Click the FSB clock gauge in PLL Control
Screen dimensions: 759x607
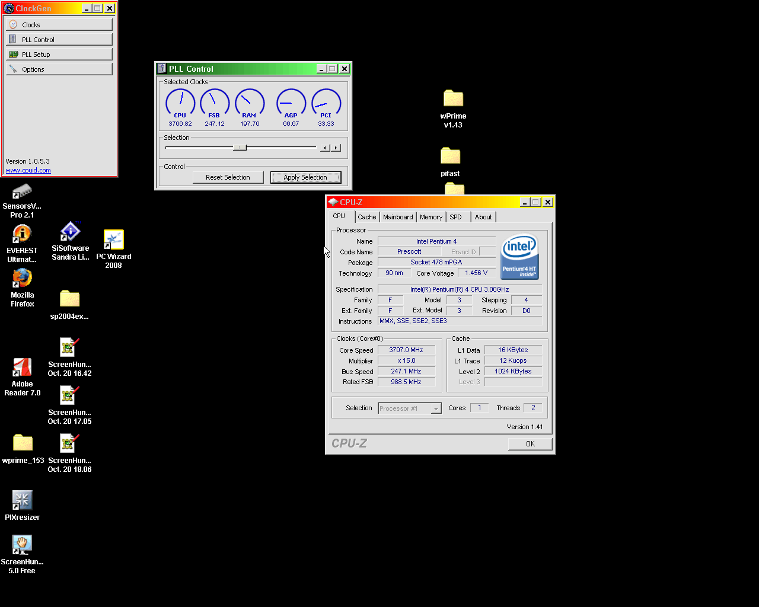(215, 104)
